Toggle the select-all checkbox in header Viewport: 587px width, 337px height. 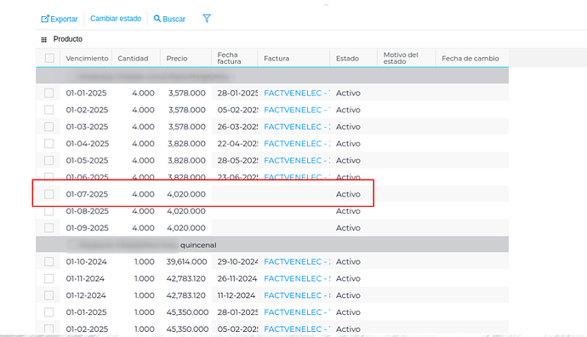[x=49, y=58]
